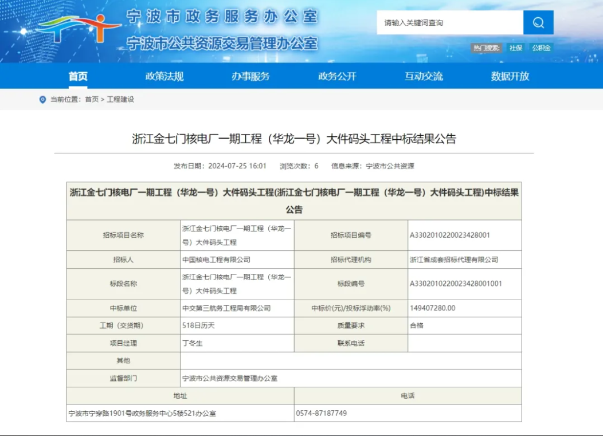Viewport: 603px width, 436px height.
Task: Click the 热门搜索 label
Action: click(487, 48)
